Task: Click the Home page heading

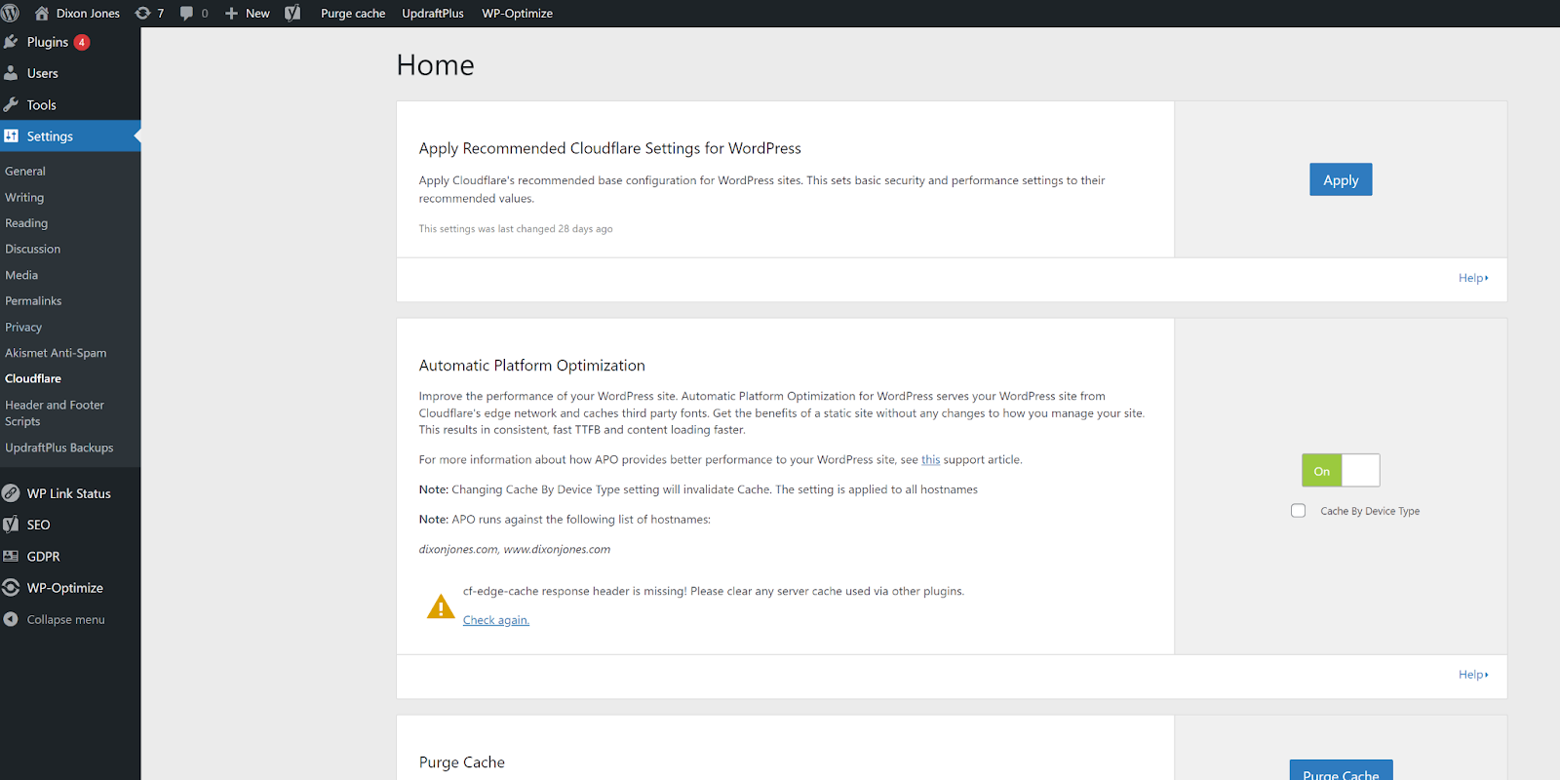Action: [x=436, y=65]
